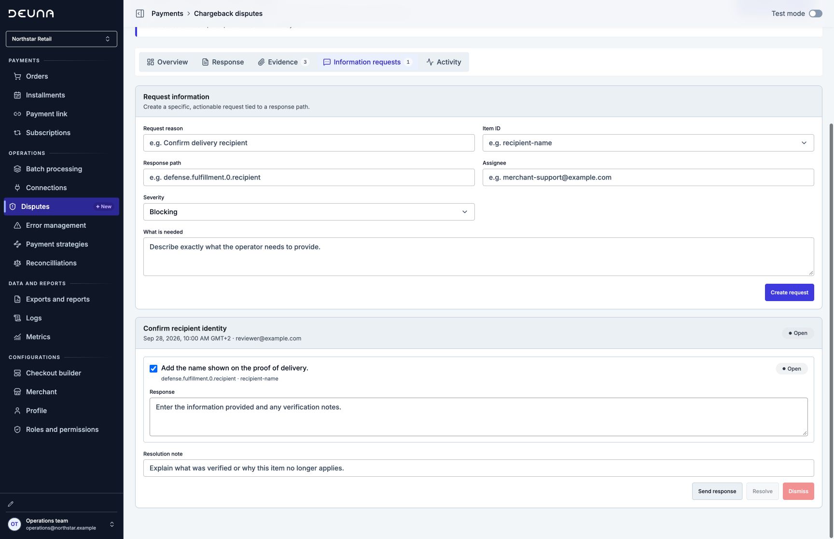Open the Item ID dropdown
Image resolution: width=834 pixels, height=539 pixels.
(648, 143)
